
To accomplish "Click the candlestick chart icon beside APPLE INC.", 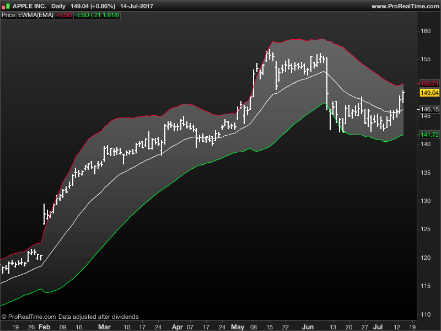I will pos(6,6).
